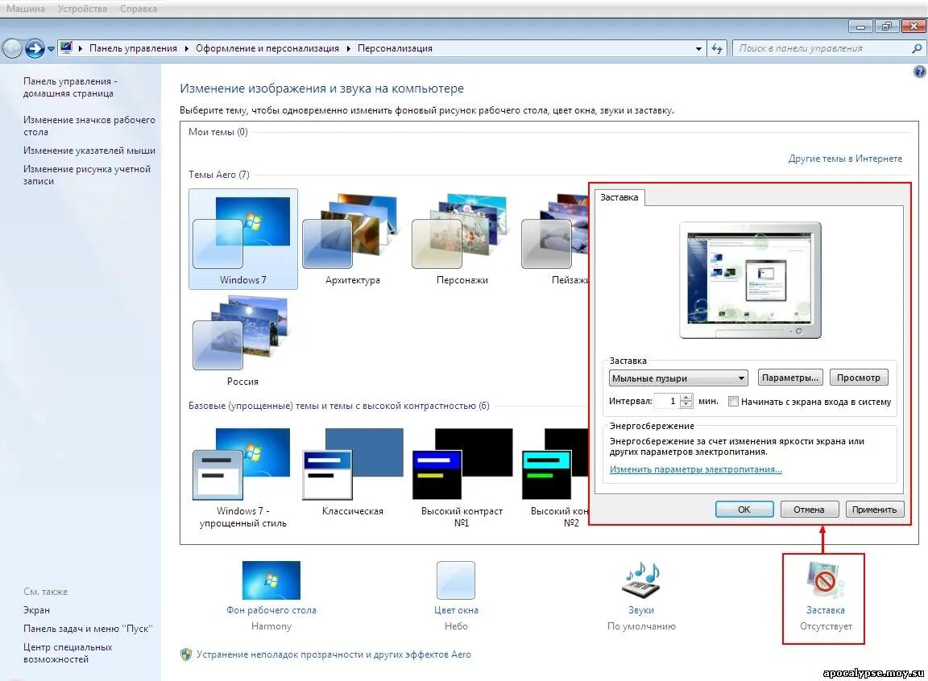Open Изменение указателей мыши link
Viewport: 928px width, 681px height.
89,151
